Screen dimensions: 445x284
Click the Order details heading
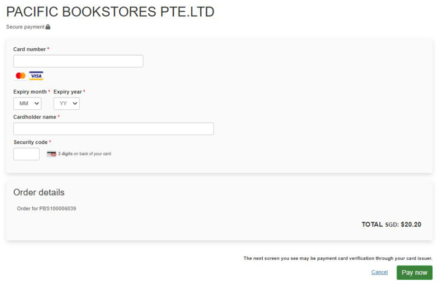pyautogui.click(x=39, y=192)
